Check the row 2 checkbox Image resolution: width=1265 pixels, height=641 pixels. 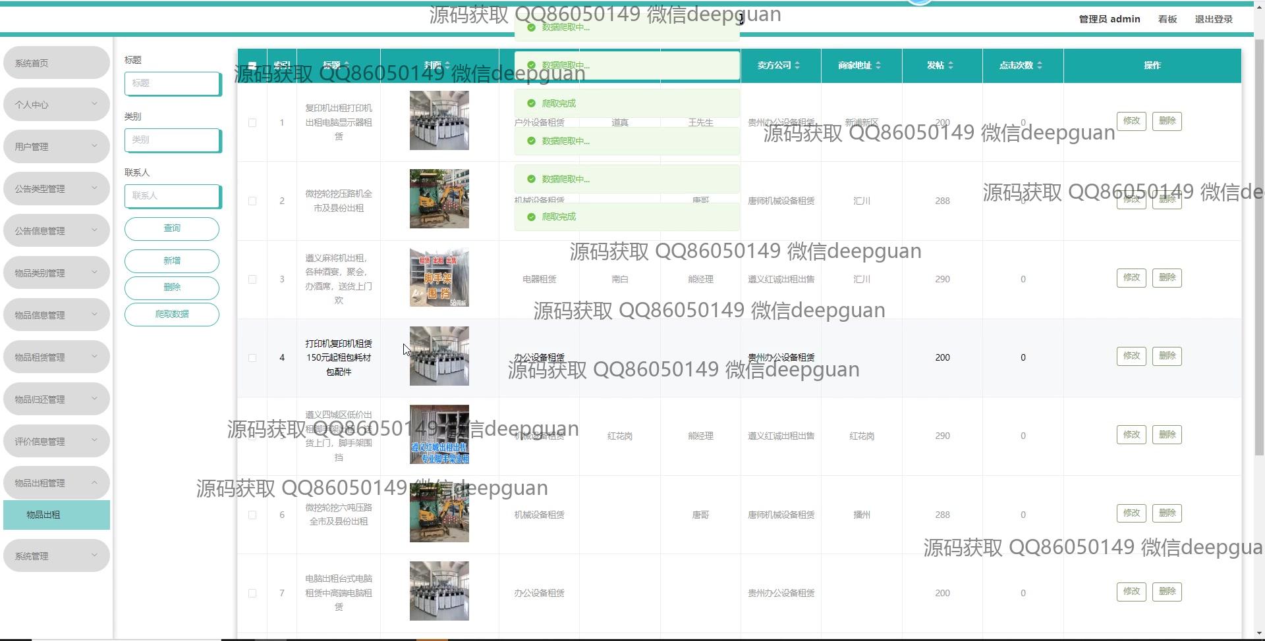pyautogui.click(x=252, y=201)
